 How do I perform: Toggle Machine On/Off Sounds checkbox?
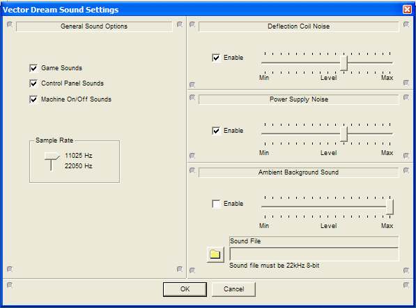33,99
